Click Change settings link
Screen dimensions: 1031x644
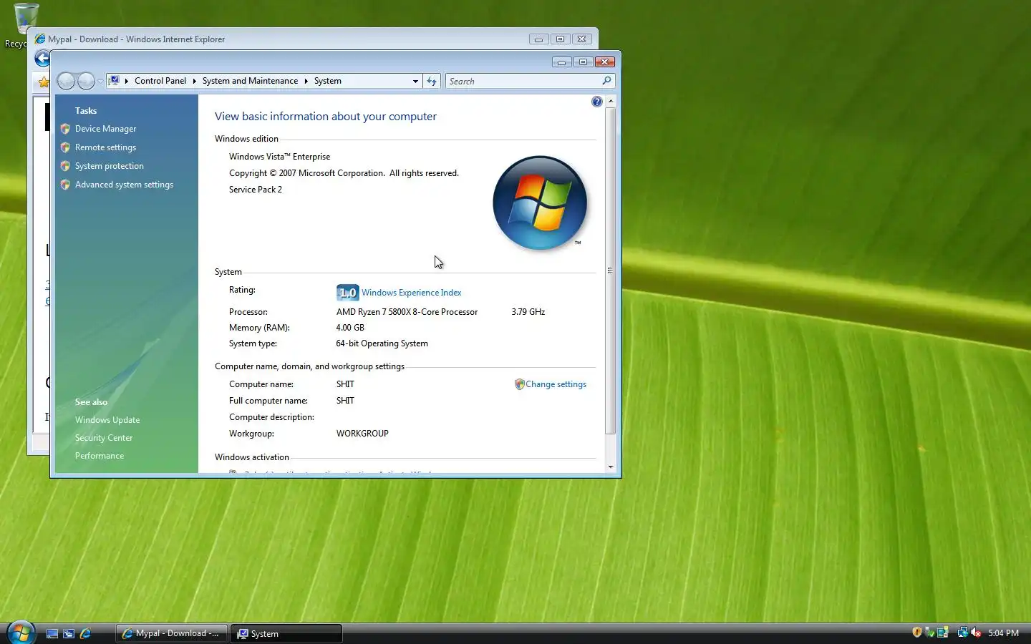click(x=556, y=384)
